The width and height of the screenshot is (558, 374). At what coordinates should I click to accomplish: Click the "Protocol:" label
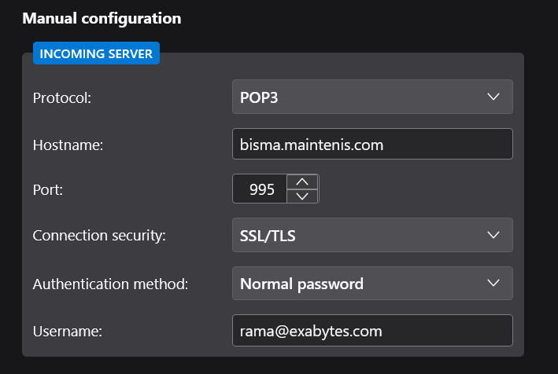point(62,98)
